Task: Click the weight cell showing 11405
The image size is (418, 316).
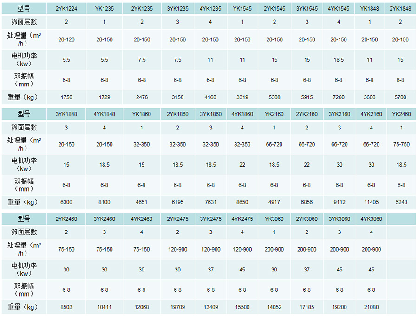Action: (x=371, y=202)
